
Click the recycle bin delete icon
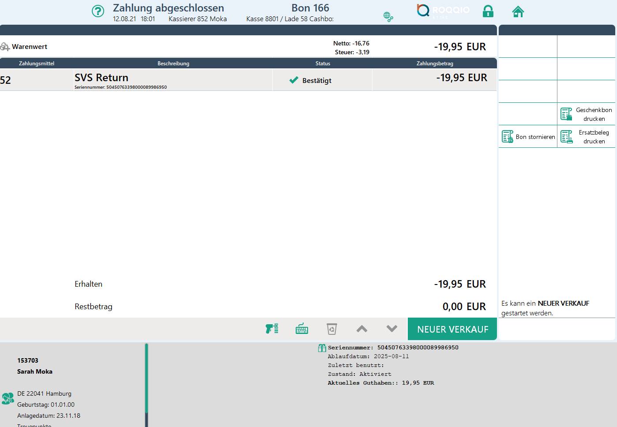pos(331,329)
